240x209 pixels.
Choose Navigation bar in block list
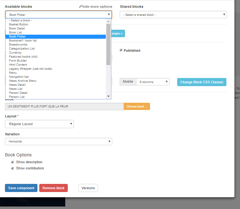19,77
